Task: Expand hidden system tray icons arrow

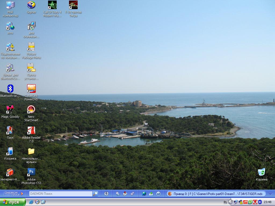Action: click(230, 202)
